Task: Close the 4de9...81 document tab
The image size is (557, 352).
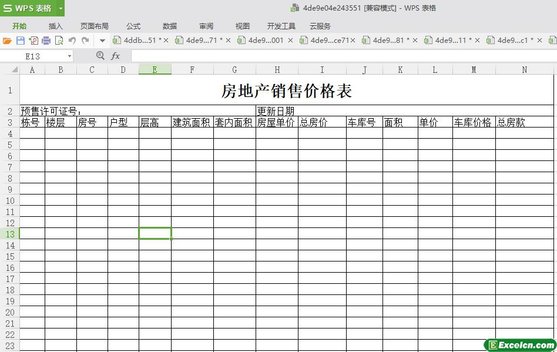Action: click(x=415, y=41)
